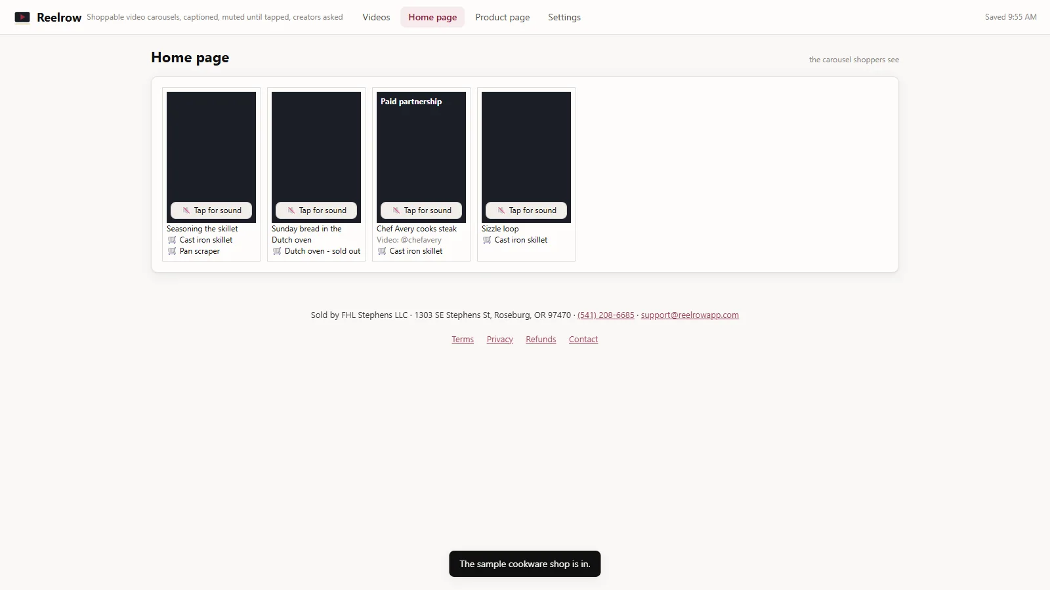Open the Terms link in footer

click(463, 340)
